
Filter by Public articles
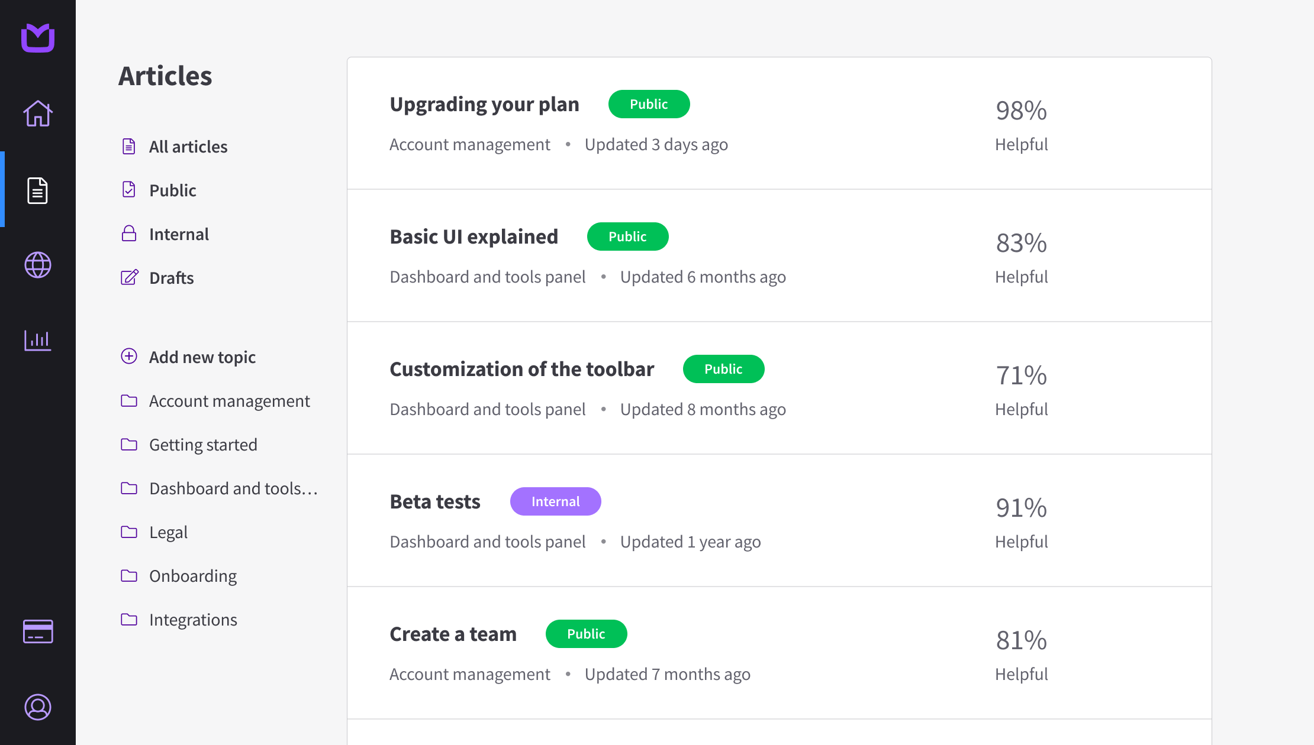click(x=172, y=190)
